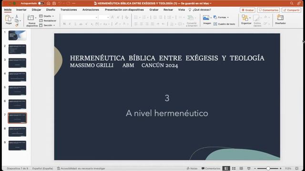Click the Format Painter brush icon
Screen dimensions: 305x171
click(17, 25)
